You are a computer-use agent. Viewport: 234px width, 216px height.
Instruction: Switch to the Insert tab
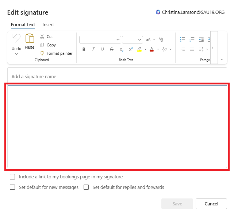(x=48, y=25)
